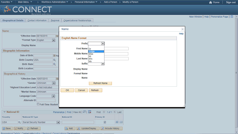
Task: Click the National ID zoom grid icon
Action: [x=84, y=112]
